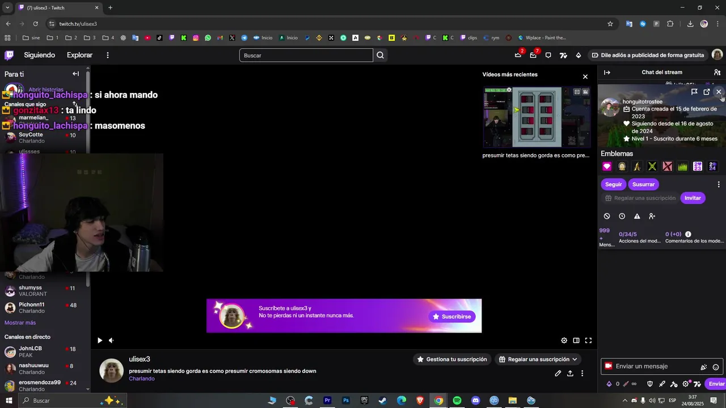This screenshot has width=726, height=408.
Task: Click the Dile adiós a publicidad banner
Action: pos(648,55)
